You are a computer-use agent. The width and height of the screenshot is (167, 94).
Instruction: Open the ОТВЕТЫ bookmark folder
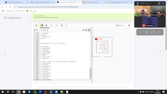[x=21, y=11]
